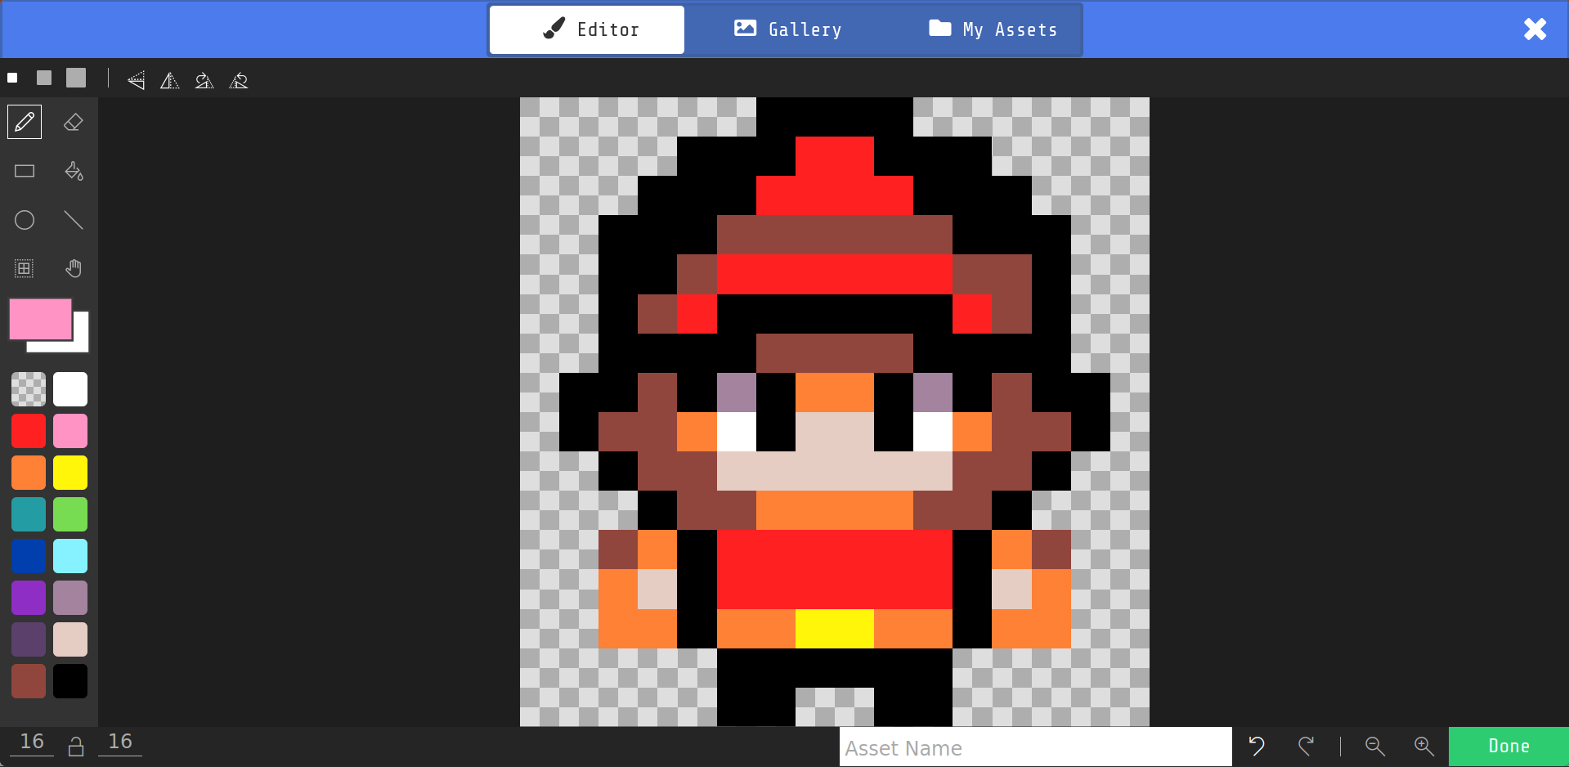The width and height of the screenshot is (1569, 767).
Task: Flip the sprite horizontally
Action: pyautogui.click(x=170, y=80)
